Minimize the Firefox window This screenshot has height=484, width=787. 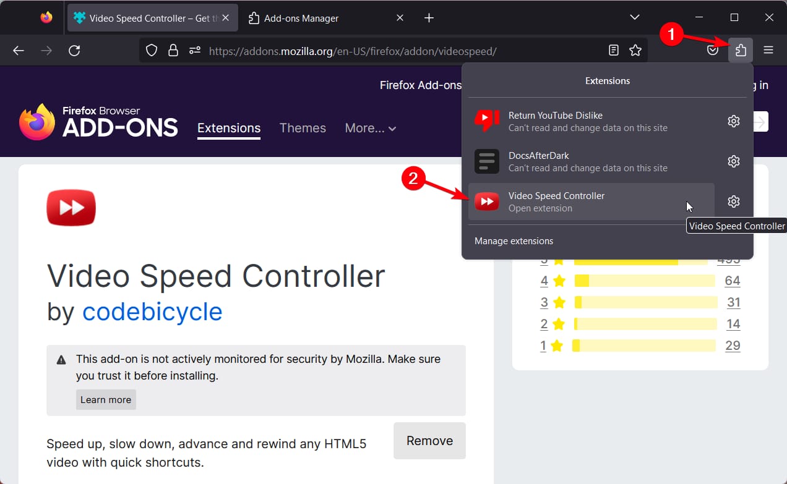699,17
